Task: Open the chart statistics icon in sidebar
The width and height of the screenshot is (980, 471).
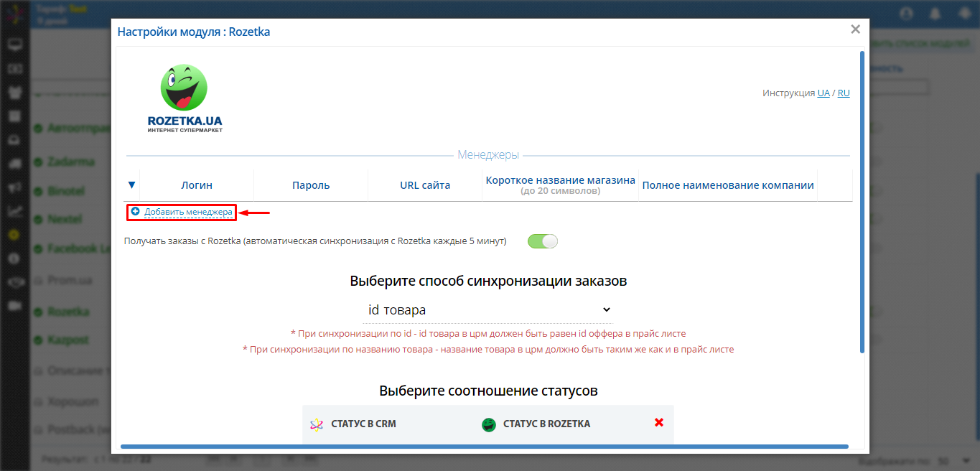Action: pos(14,211)
